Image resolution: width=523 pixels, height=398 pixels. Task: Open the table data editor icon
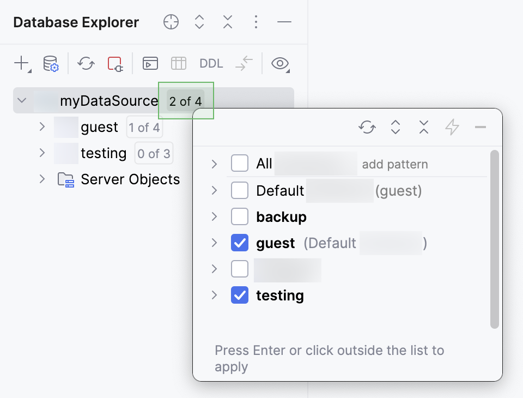click(178, 63)
